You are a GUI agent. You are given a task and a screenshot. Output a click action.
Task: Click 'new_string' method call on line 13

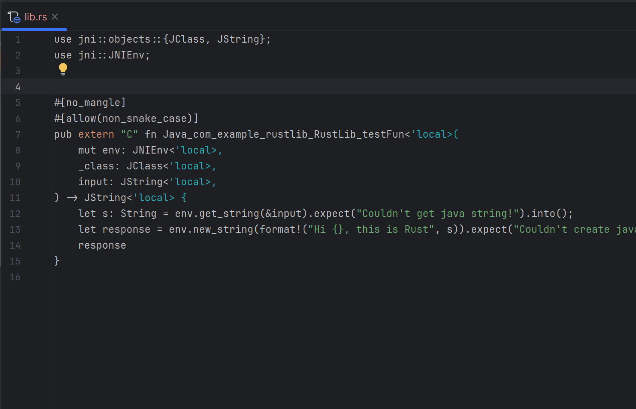(x=223, y=229)
